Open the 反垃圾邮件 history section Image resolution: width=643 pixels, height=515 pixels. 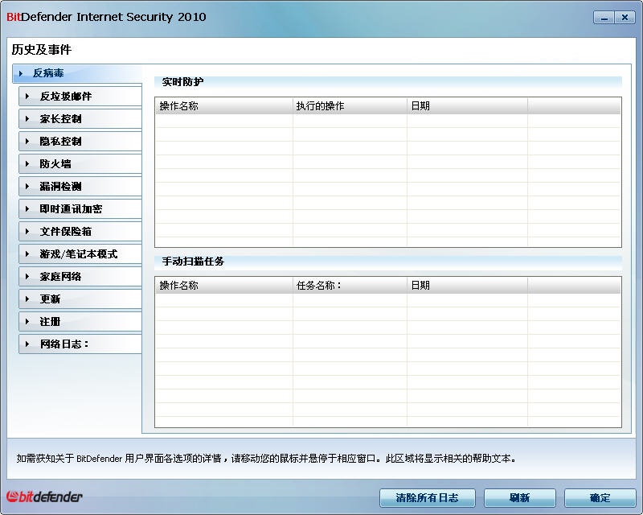[80, 97]
